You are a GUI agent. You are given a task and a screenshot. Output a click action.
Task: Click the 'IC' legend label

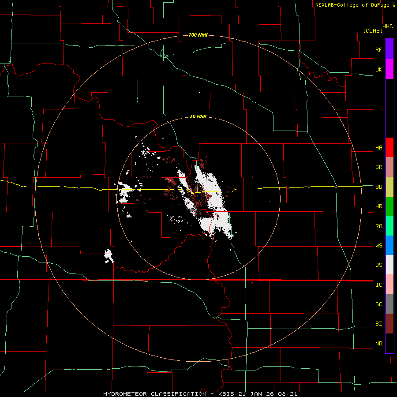[x=379, y=285]
